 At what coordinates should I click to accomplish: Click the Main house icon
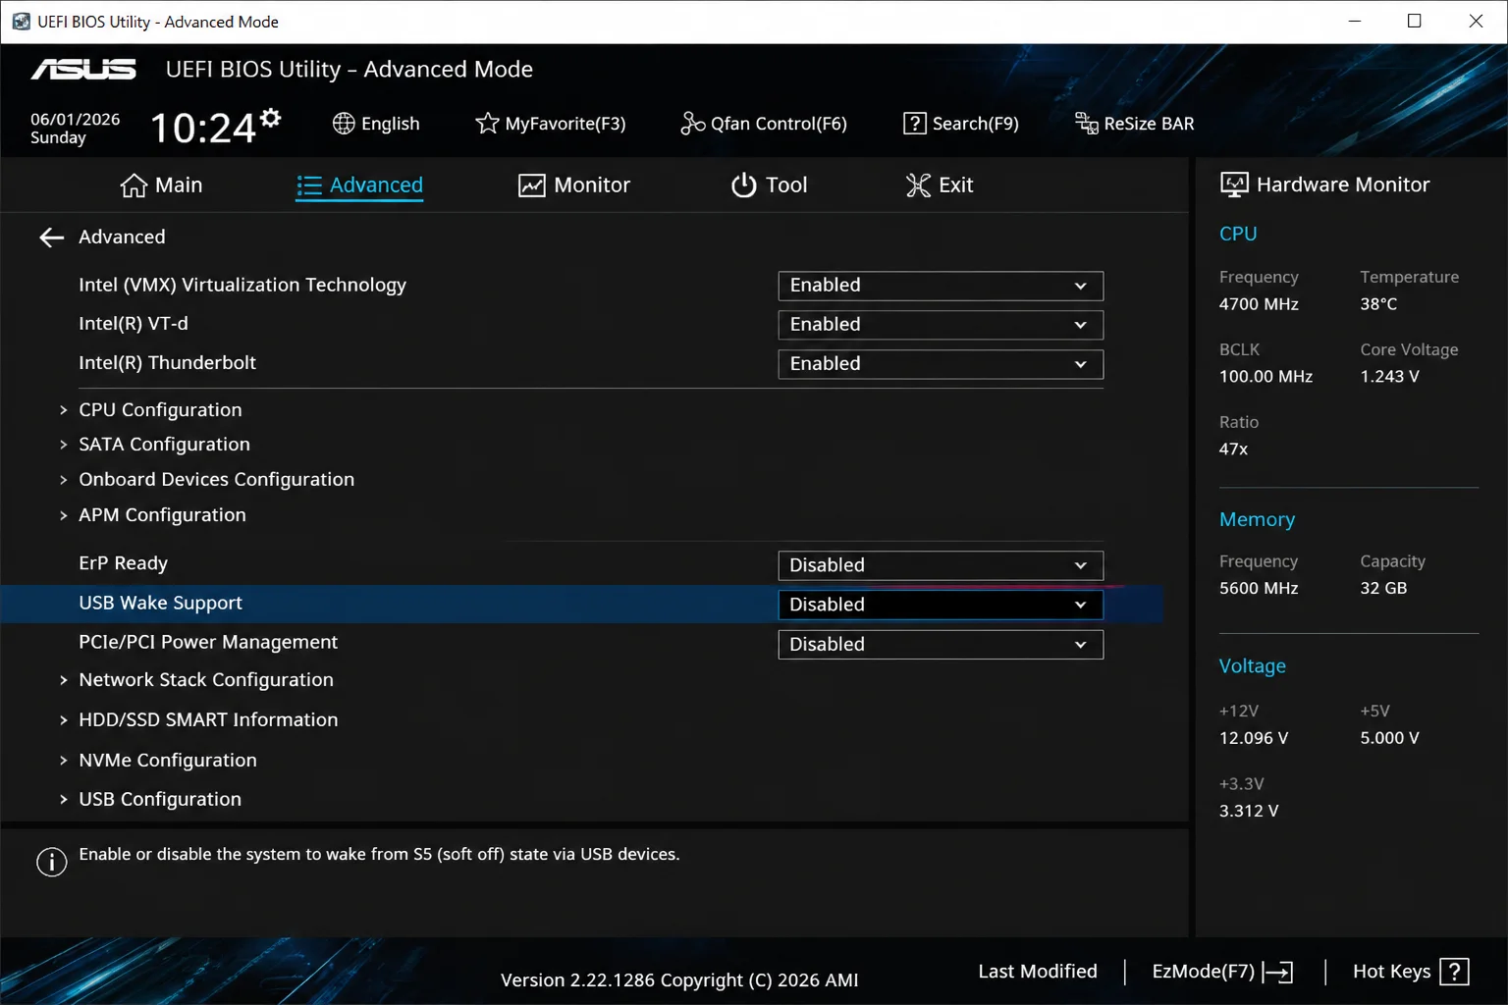click(x=134, y=185)
